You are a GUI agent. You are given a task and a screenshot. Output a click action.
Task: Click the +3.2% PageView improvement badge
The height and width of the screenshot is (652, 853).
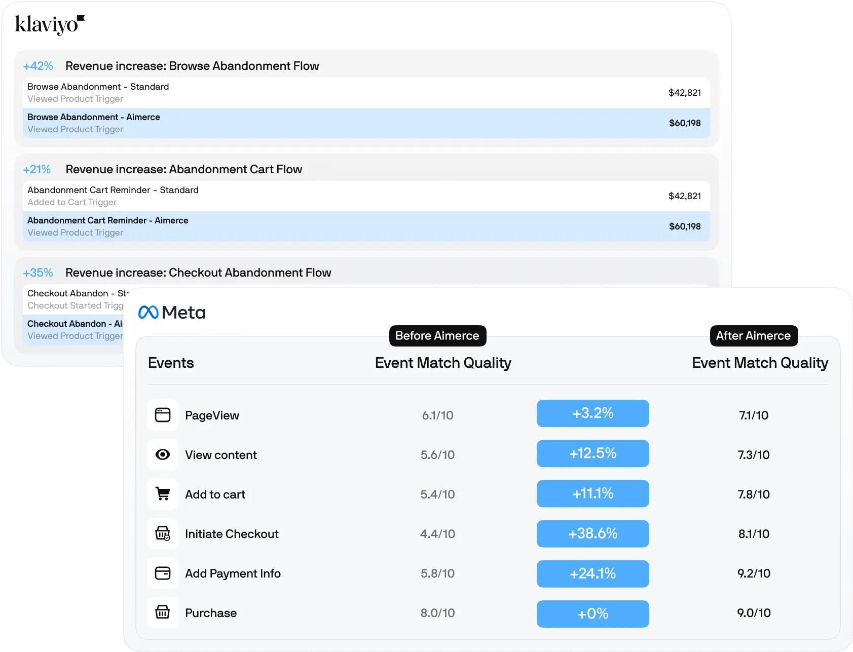593,413
